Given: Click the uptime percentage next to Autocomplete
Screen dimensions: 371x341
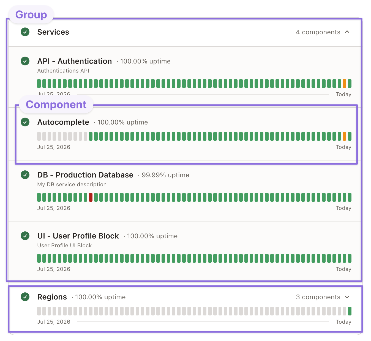Looking at the screenshot, I should (123, 122).
